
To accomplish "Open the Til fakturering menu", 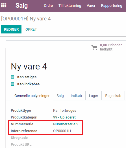I will pos(70,6).
